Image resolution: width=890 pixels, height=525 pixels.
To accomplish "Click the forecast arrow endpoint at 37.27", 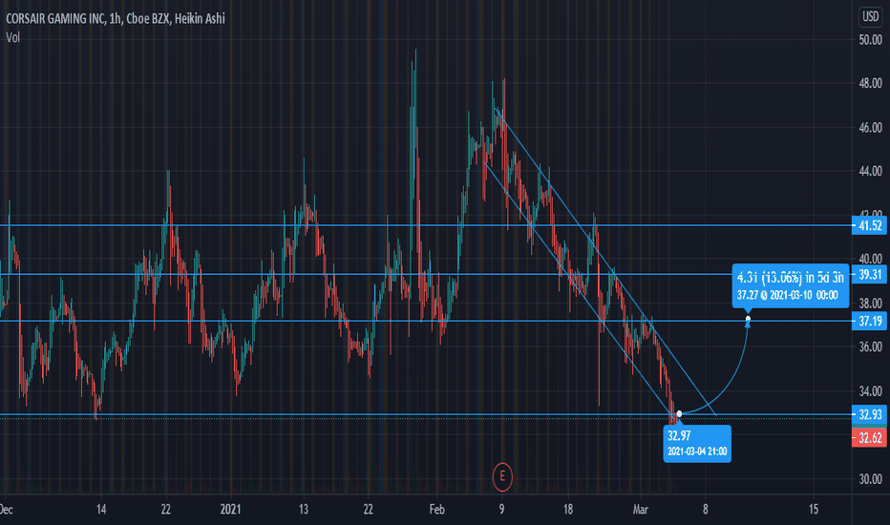I will (748, 320).
